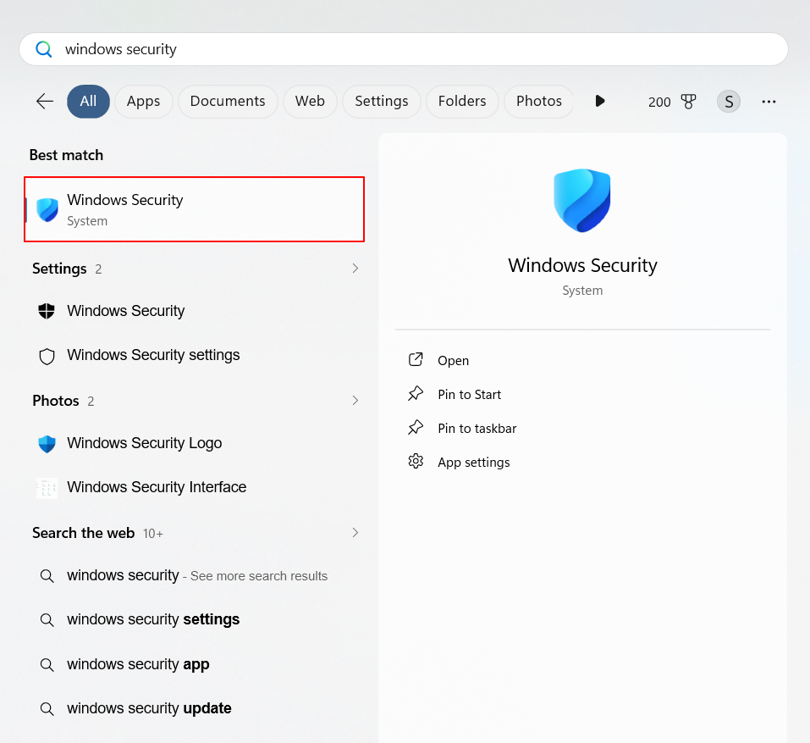Select the Documents filter tab
The width and height of the screenshot is (810, 743).
point(228,102)
